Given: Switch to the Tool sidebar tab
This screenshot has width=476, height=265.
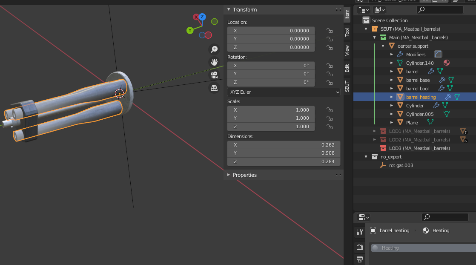Looking at the screenshot, I should 347,32.
